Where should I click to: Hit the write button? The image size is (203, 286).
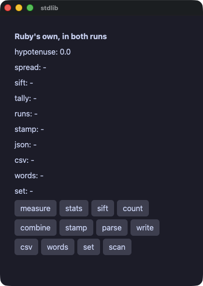click(x=145, y=228)
